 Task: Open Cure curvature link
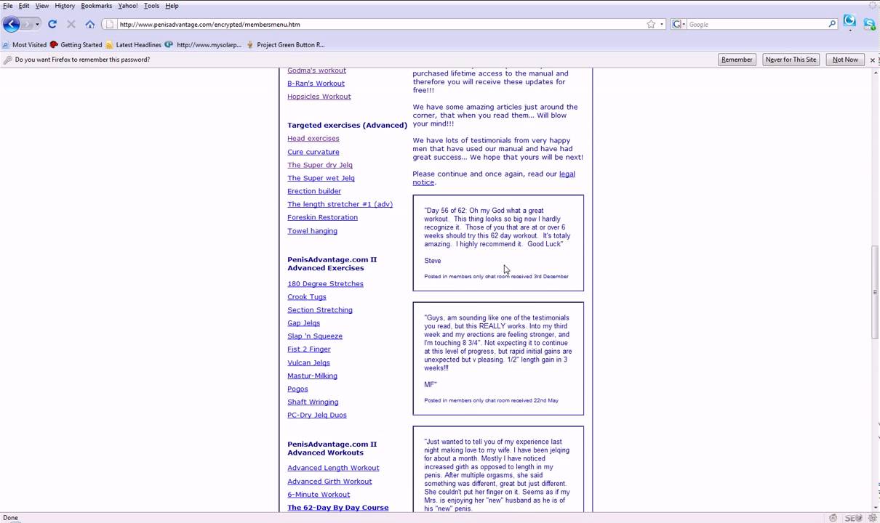click(313, 152)
